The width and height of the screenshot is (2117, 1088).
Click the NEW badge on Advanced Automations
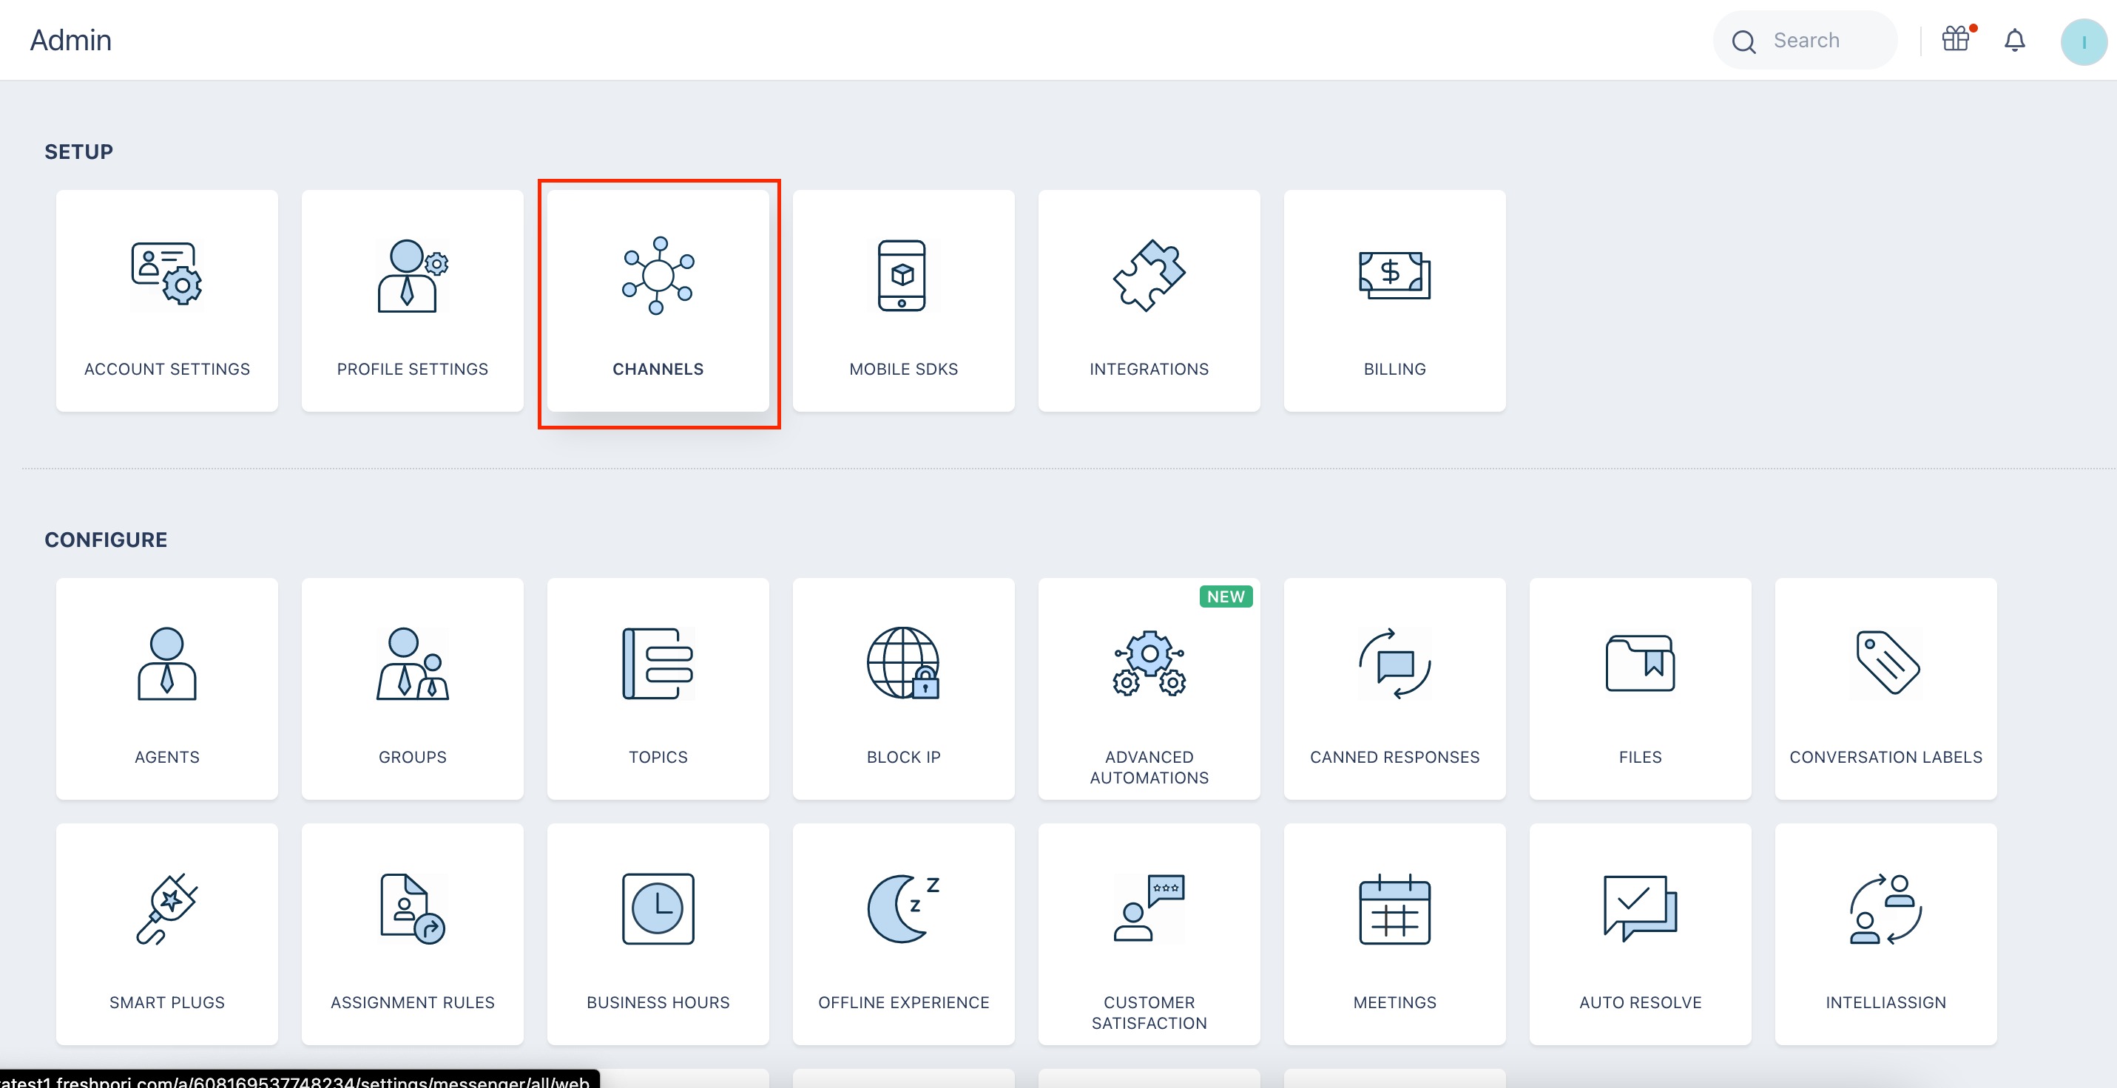[x=1226, y=597]
